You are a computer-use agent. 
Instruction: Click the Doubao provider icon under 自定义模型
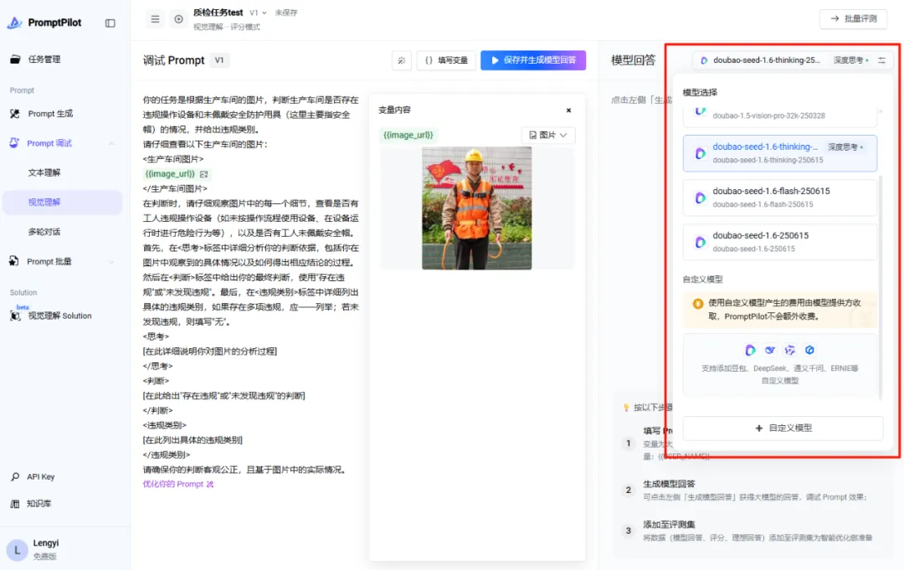tap(749, 350)
